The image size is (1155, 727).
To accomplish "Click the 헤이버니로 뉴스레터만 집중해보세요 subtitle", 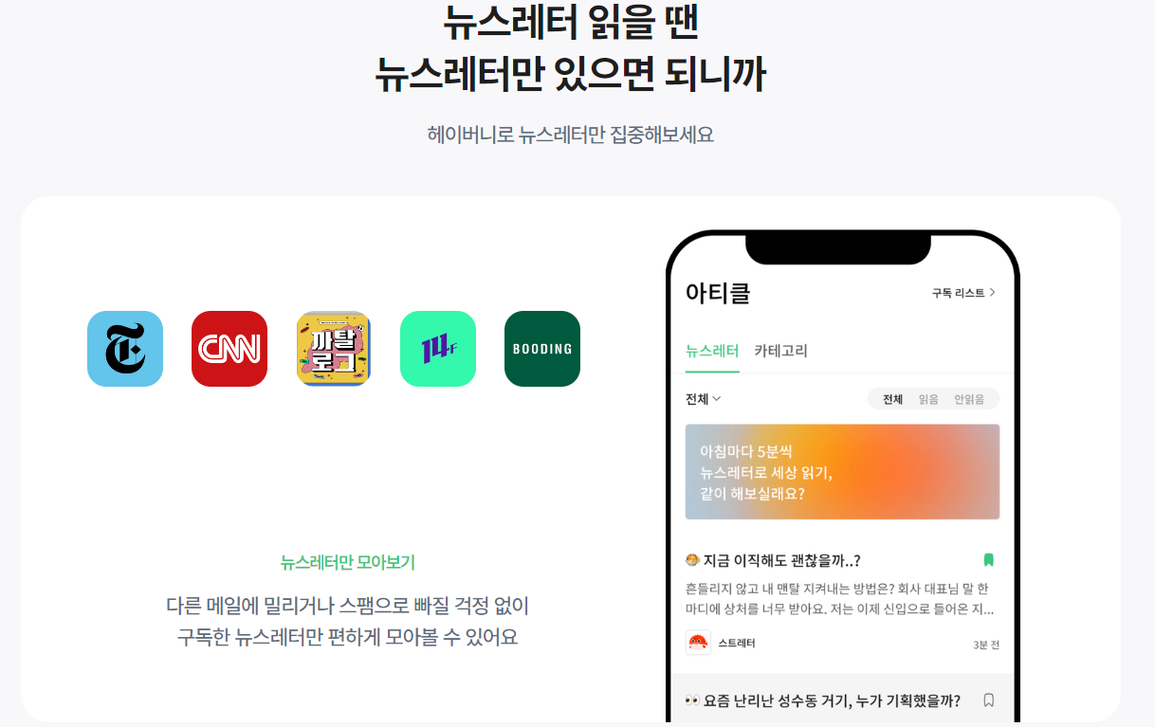I will (571, 135).
